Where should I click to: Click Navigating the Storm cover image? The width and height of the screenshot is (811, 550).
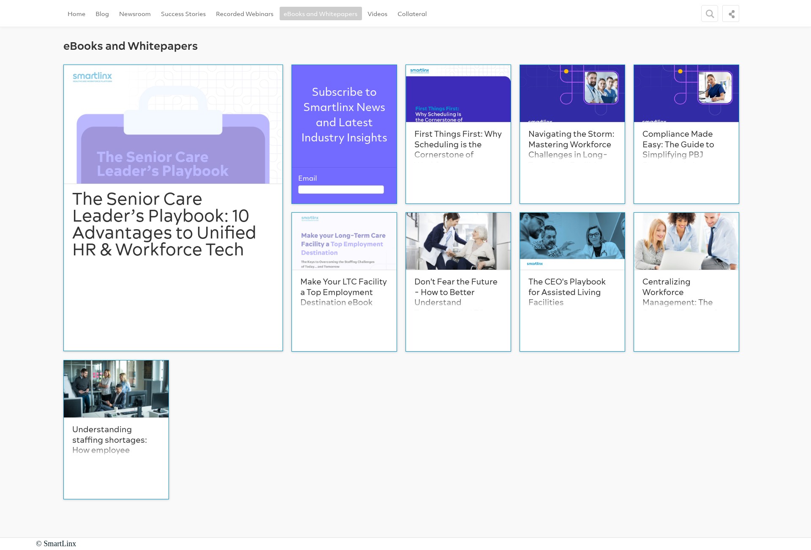pyautogui.click(x=572, y=94)
